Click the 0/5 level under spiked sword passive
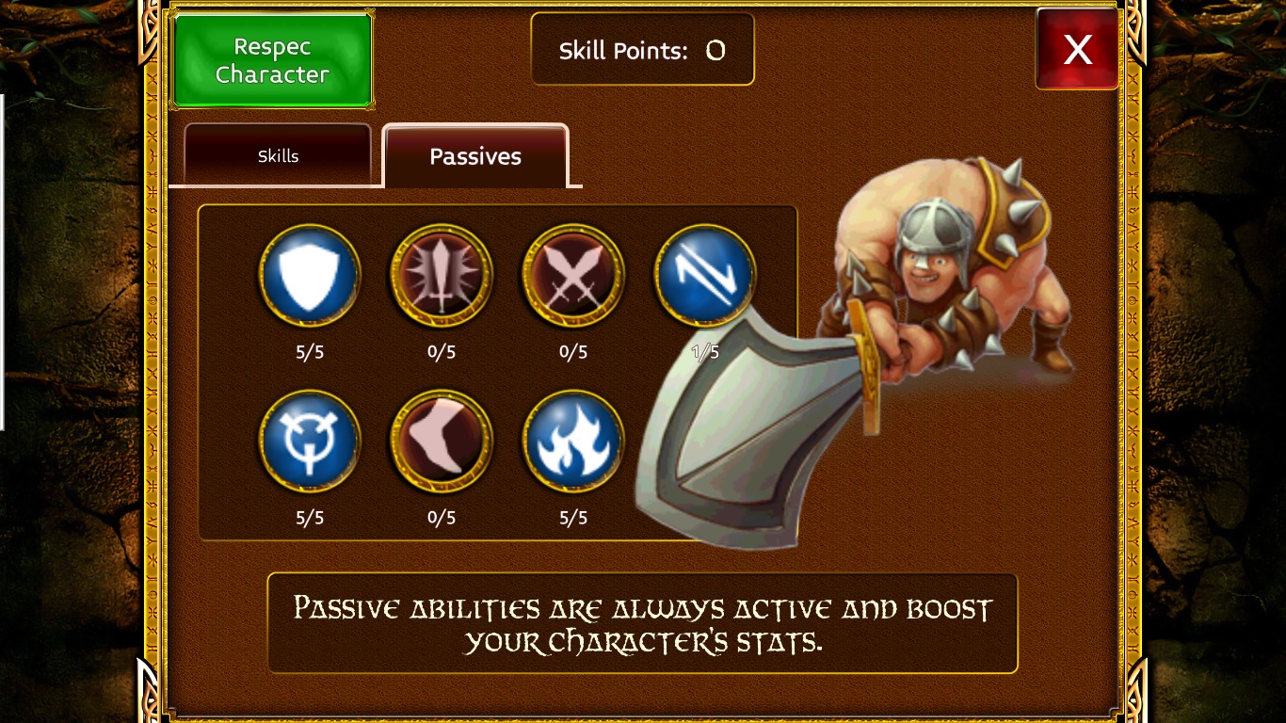Viewport: 1286px width, 723px height. pos(442,352)
